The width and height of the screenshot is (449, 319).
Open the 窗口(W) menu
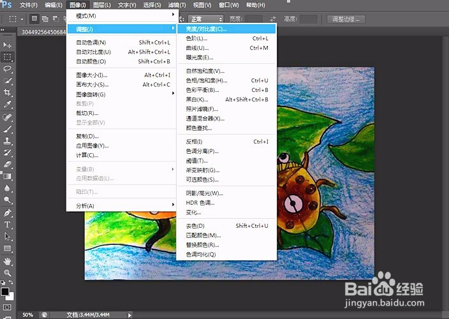[229, 5]
